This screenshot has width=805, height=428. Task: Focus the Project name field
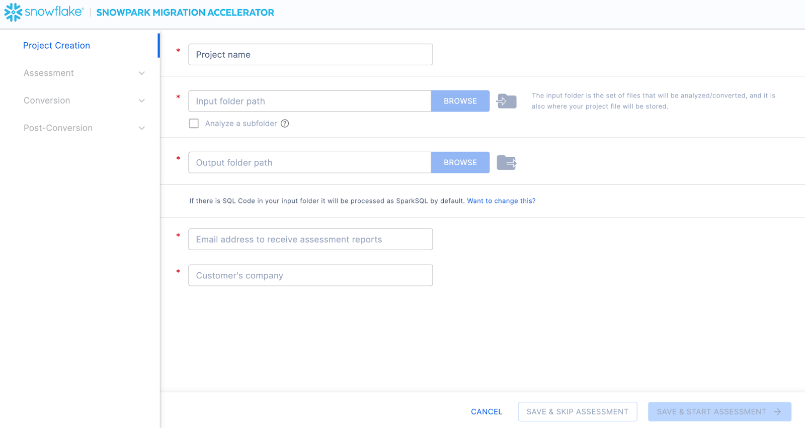point(310,55)
